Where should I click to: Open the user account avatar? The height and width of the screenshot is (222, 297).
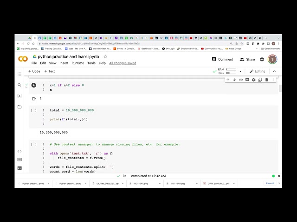point(272,59)
